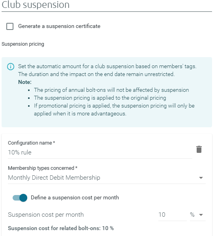Tick the Generate a suspension certificate checkbox

[x=10, y=26]
